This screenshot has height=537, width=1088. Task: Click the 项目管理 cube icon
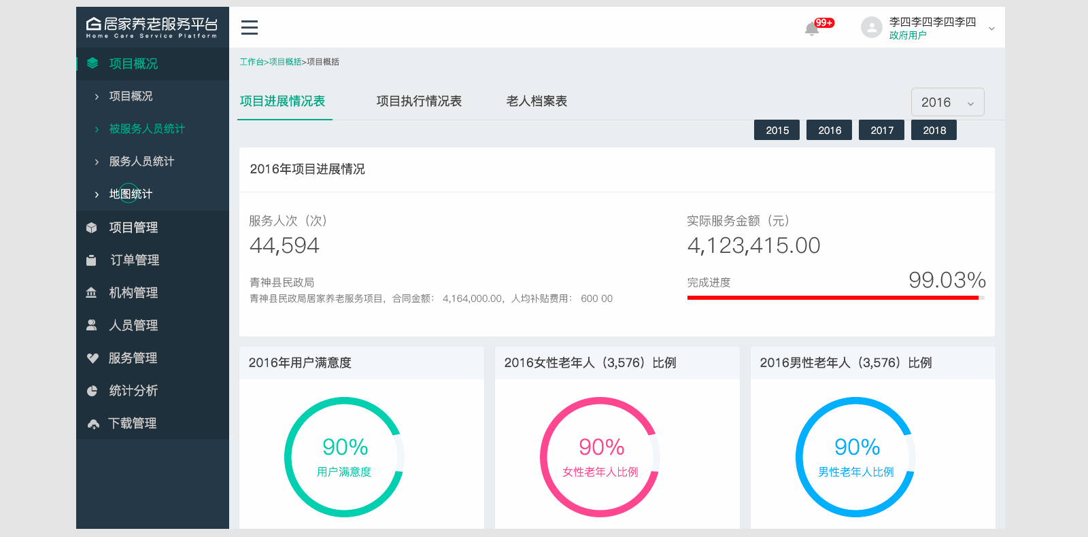click(92, 228)
